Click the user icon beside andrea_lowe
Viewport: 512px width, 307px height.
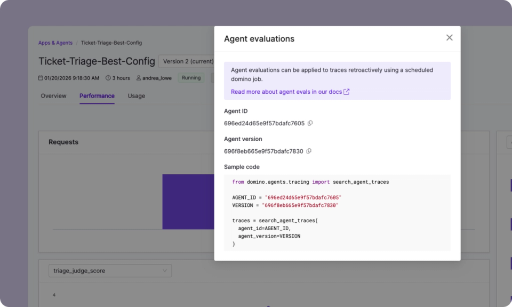[x=138, y=78]
